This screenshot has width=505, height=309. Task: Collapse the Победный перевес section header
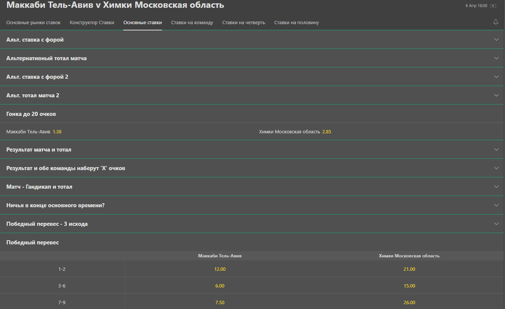252,242
